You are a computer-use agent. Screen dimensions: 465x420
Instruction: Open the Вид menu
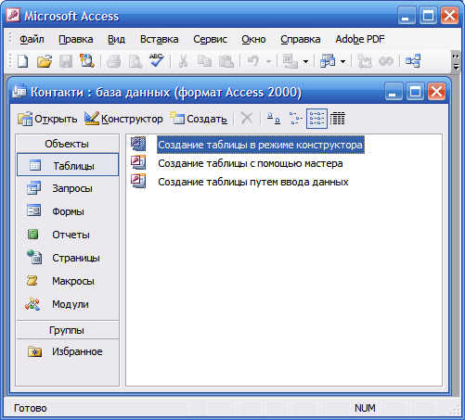(116, 39)
